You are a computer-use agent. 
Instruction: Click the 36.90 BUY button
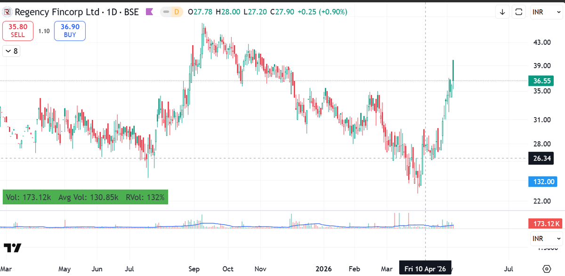(x=70, y=31)
